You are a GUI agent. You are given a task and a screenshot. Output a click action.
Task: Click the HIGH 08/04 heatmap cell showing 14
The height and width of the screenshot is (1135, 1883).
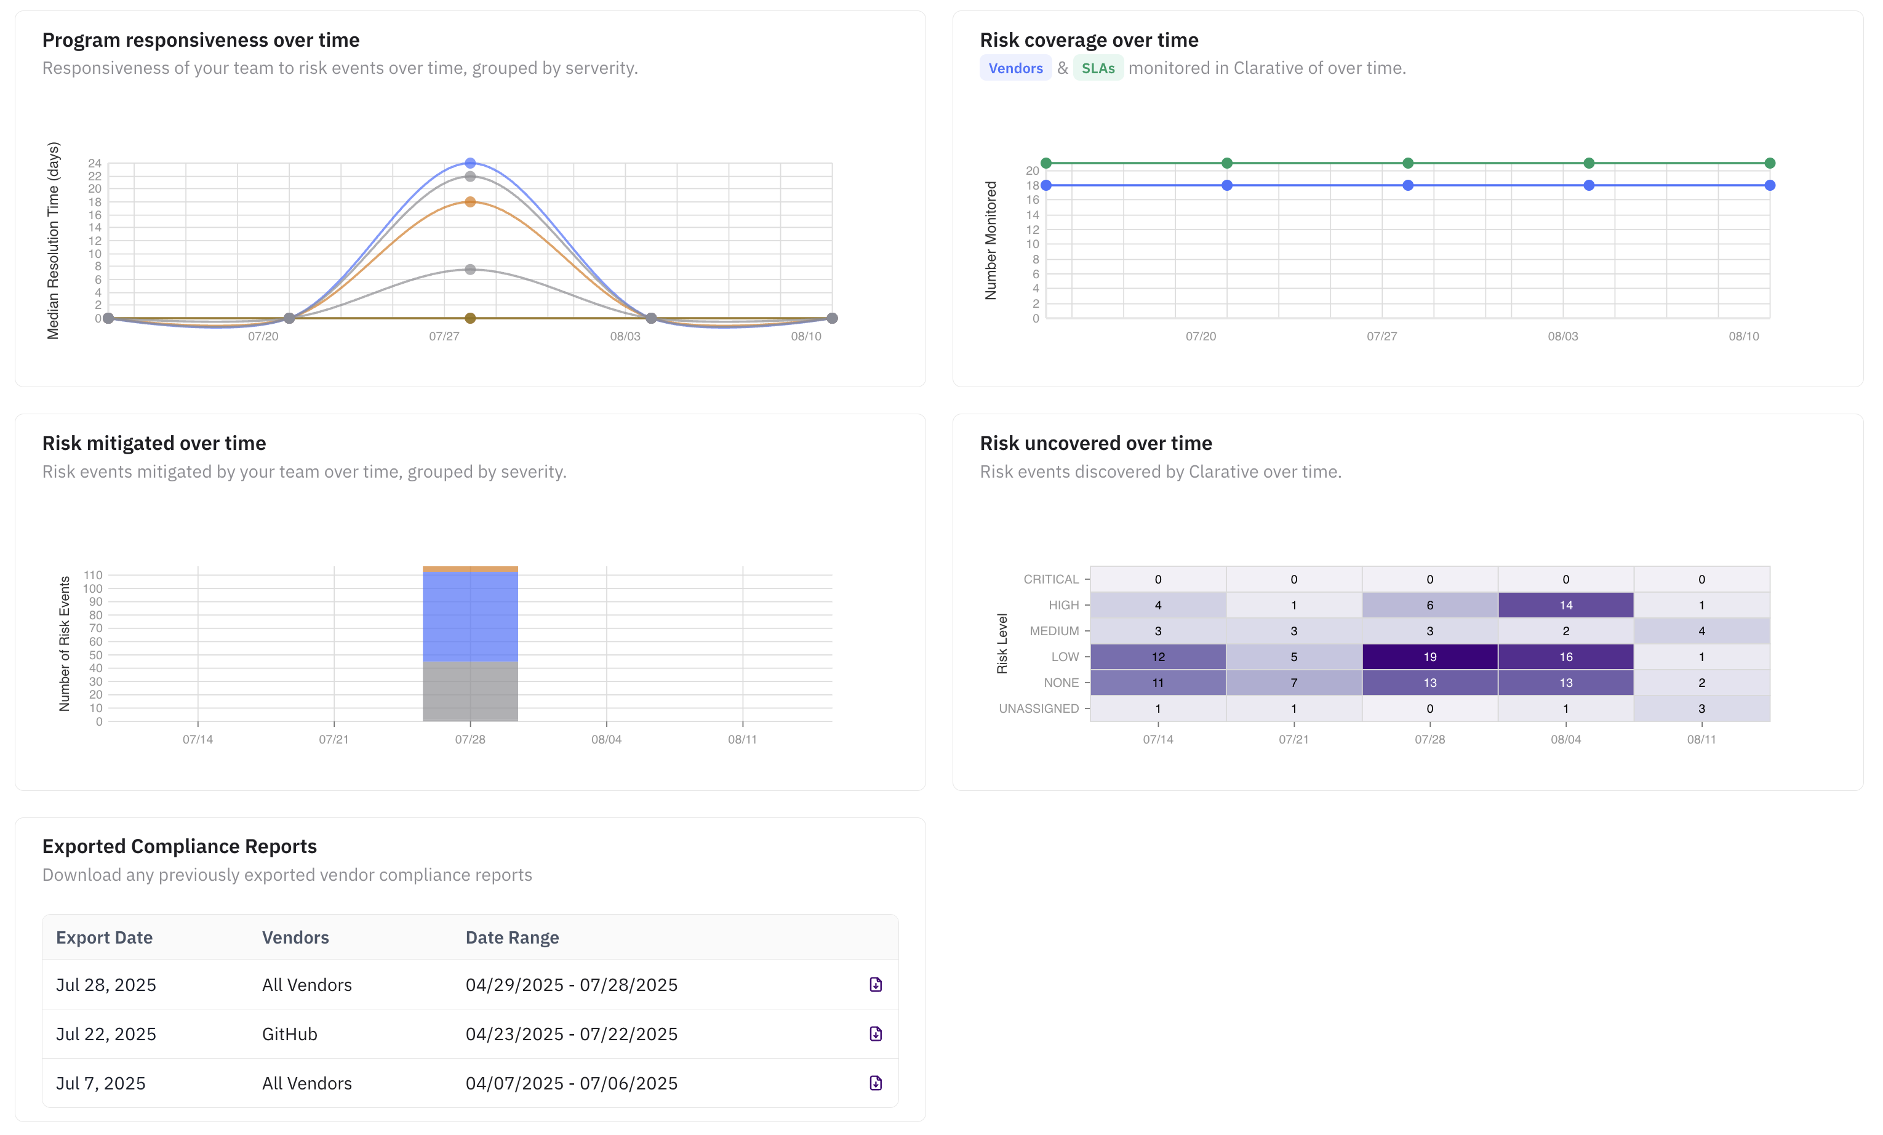1566,604
